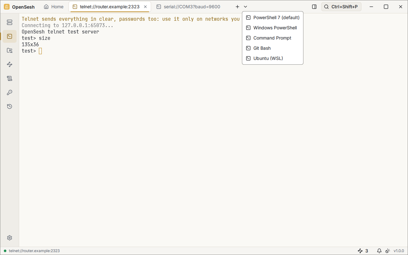This screenshot has height=255, width=408.
Task: Click the v1.0.0 version label
Action: tap(399, 251)
